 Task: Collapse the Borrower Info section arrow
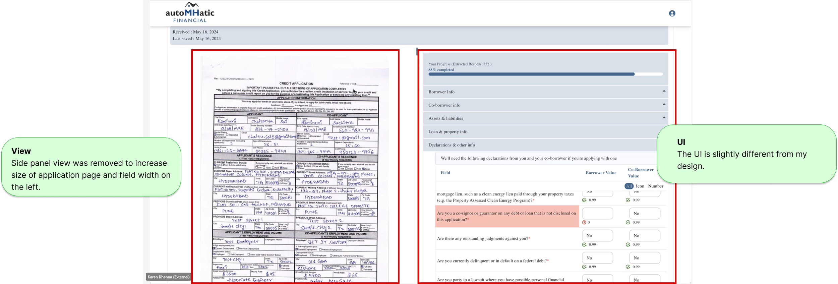pos(664,91)
